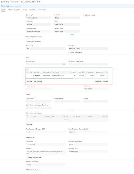Image resolution: width=134 pixels, height=174 pixels.
Task: Click the Price List field
Action: click(89, 49)
